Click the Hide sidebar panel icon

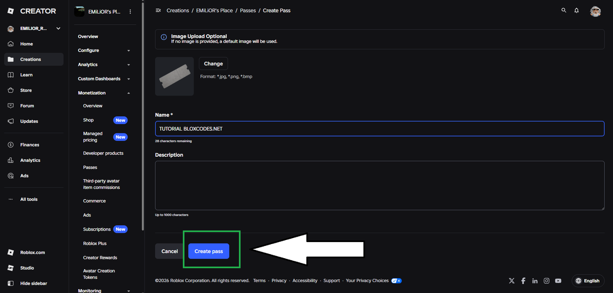11,283
